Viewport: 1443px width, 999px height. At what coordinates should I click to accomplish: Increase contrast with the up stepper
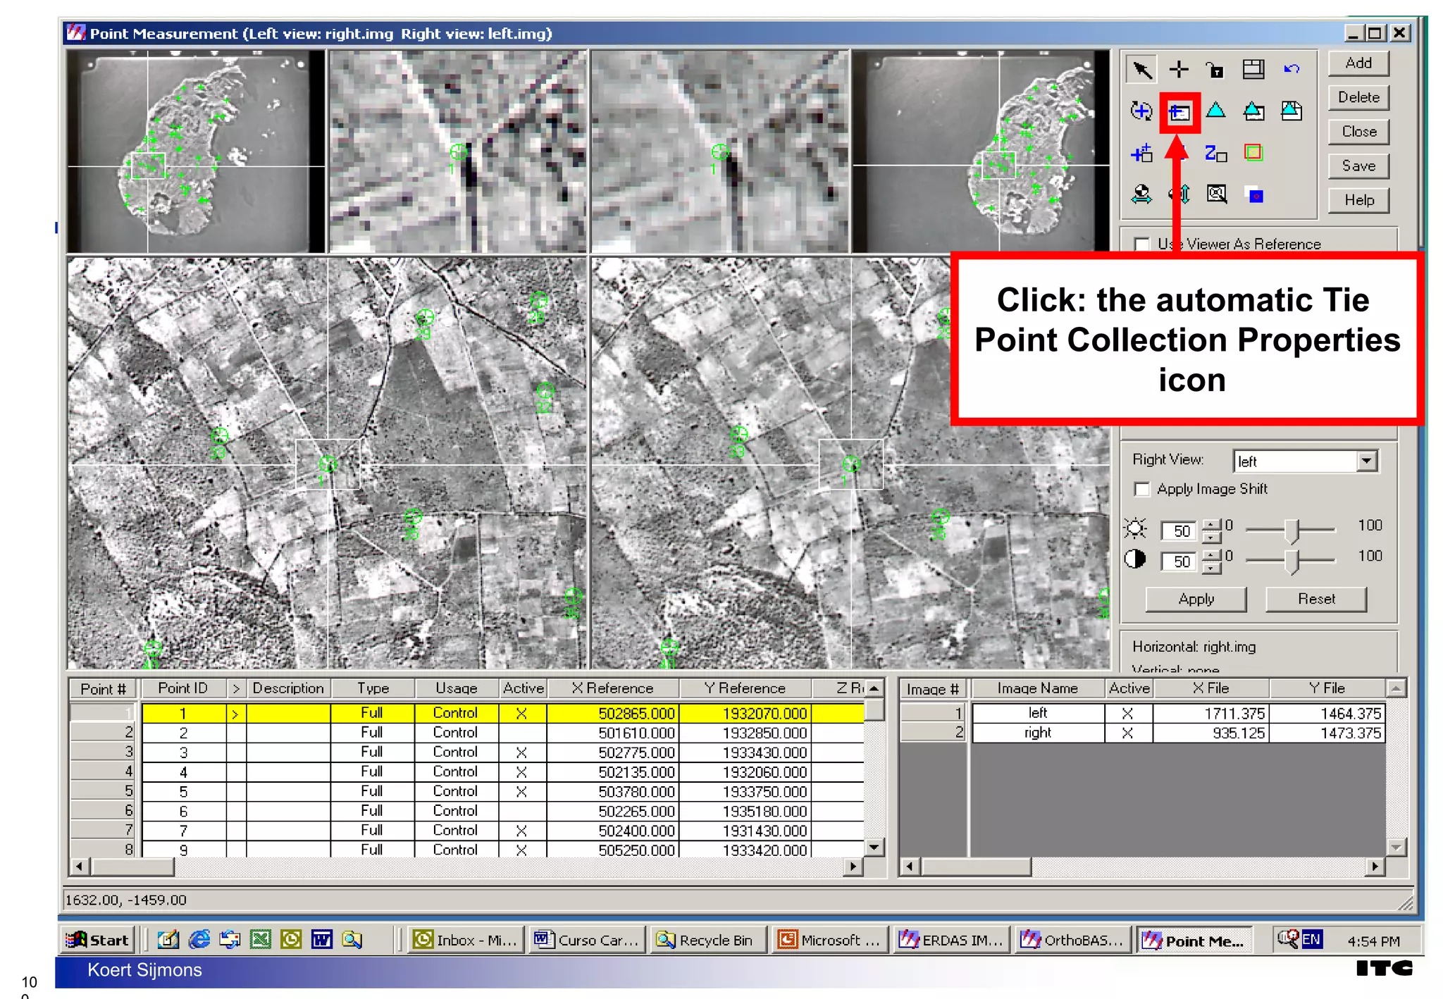click(x=1211, y=555)
